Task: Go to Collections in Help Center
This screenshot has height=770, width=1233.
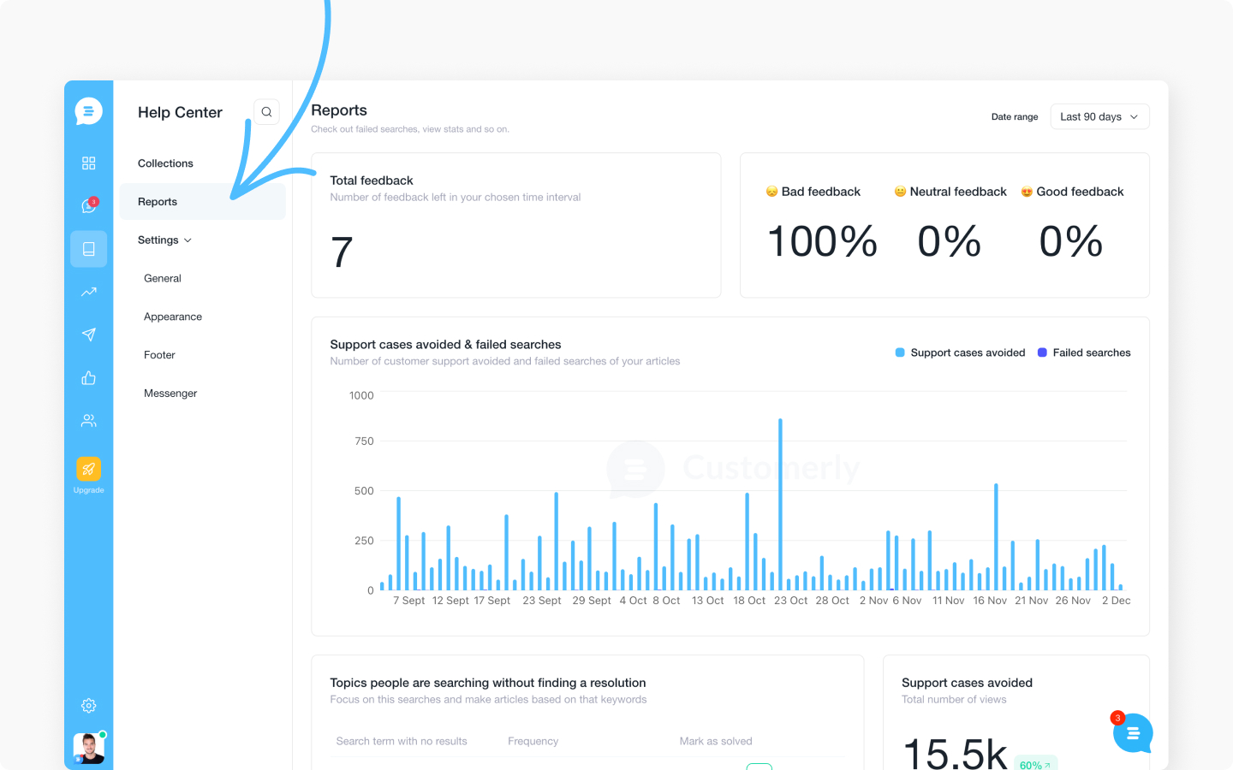Action: [x=165, y=163]
